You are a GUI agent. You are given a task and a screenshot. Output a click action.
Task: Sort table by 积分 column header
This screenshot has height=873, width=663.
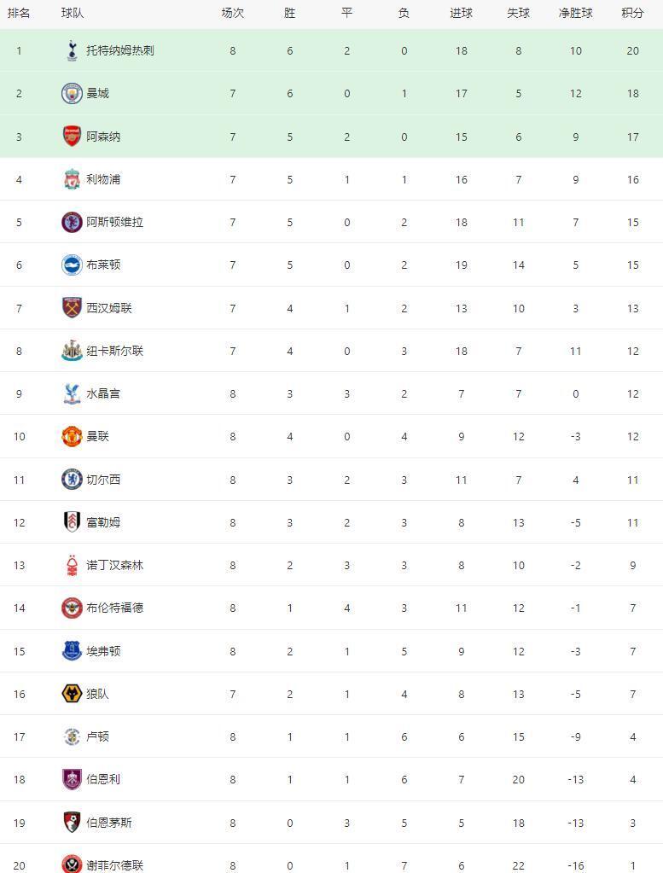632,13
